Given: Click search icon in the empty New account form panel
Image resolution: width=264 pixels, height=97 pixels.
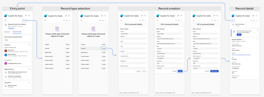Looking at the screenshot, I should [143, 21].
